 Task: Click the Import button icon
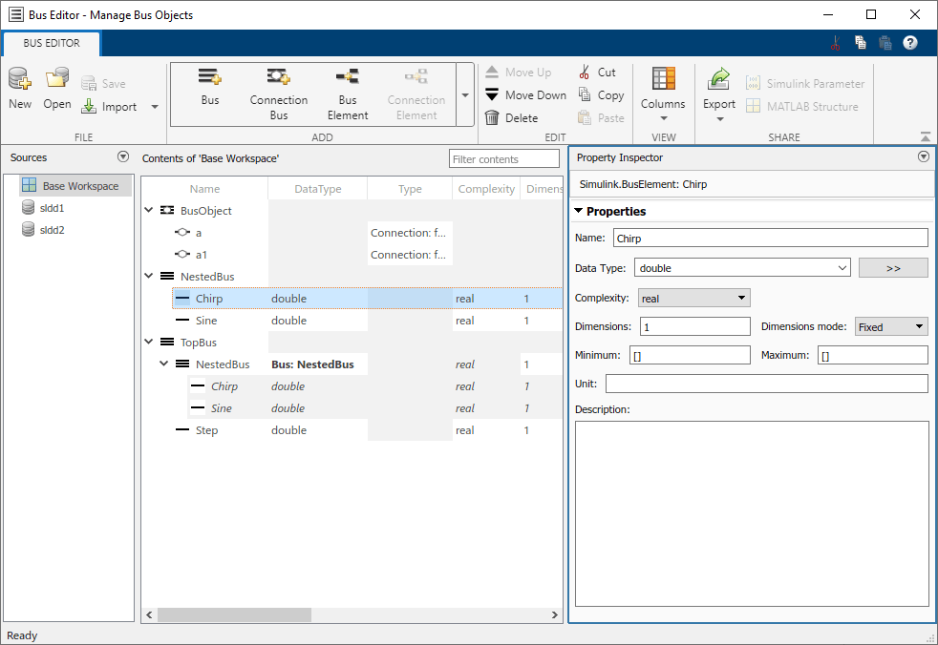(x=89, y=107)
